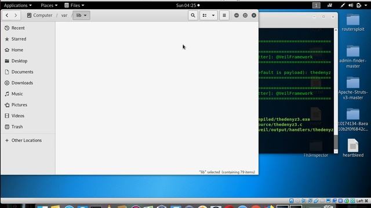
Task: Close the Files window
Action: [254, 16]
